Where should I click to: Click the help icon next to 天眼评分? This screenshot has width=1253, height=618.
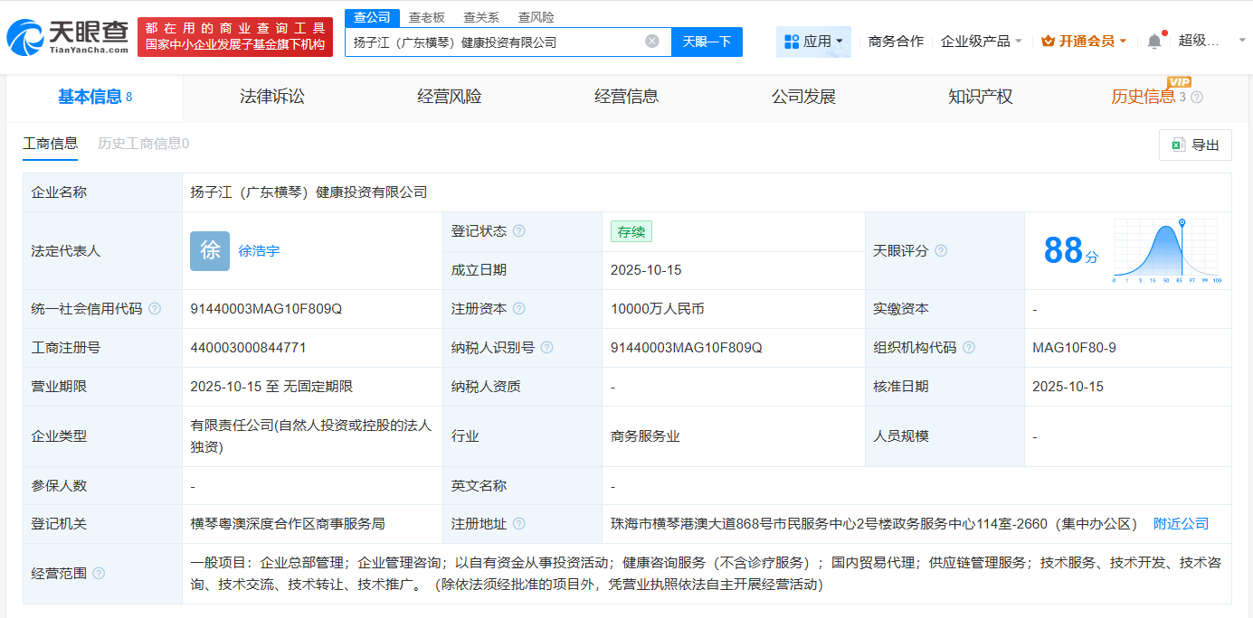pyautogui.click(x=941, y=250)
